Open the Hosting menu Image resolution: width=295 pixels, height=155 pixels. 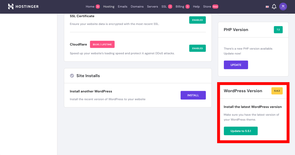pos(109,7)
